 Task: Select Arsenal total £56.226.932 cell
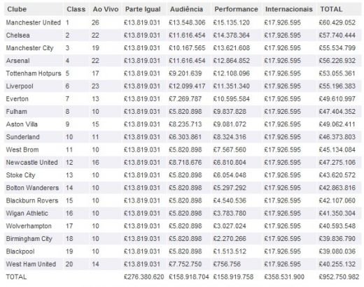coord(337,61)
